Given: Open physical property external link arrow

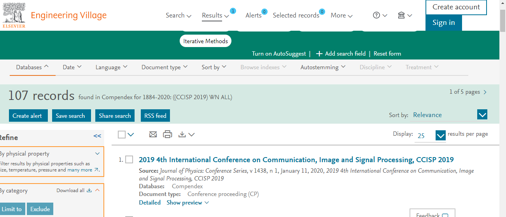Looking at the screenshot, I should pos(96,170).
